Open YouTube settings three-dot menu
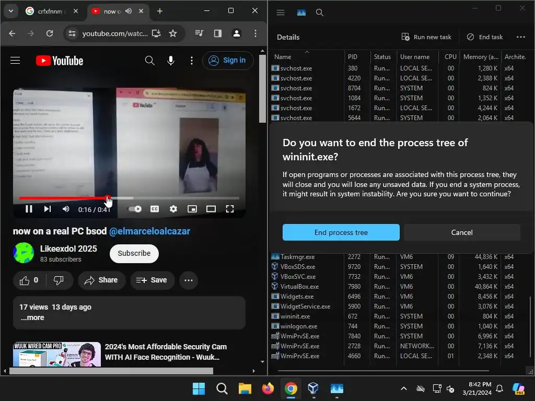Screen dimensions: 535x401 point(191,61)
